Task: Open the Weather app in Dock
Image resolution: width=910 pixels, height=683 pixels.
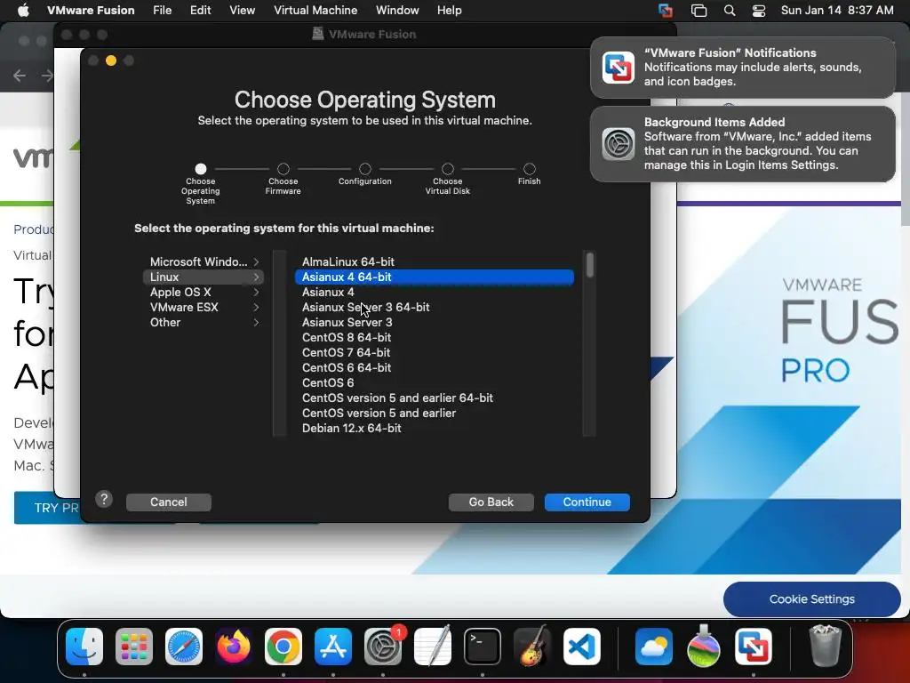Action: click(654, 647)
